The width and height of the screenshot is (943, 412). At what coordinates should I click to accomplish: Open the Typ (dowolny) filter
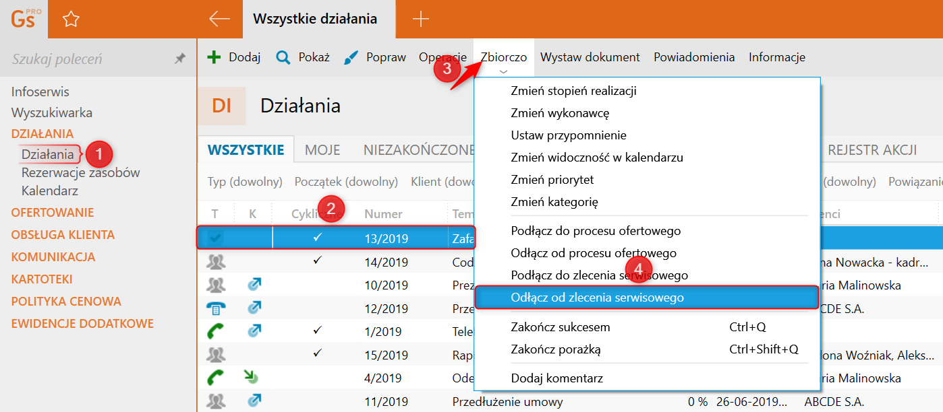click(244, 182)
